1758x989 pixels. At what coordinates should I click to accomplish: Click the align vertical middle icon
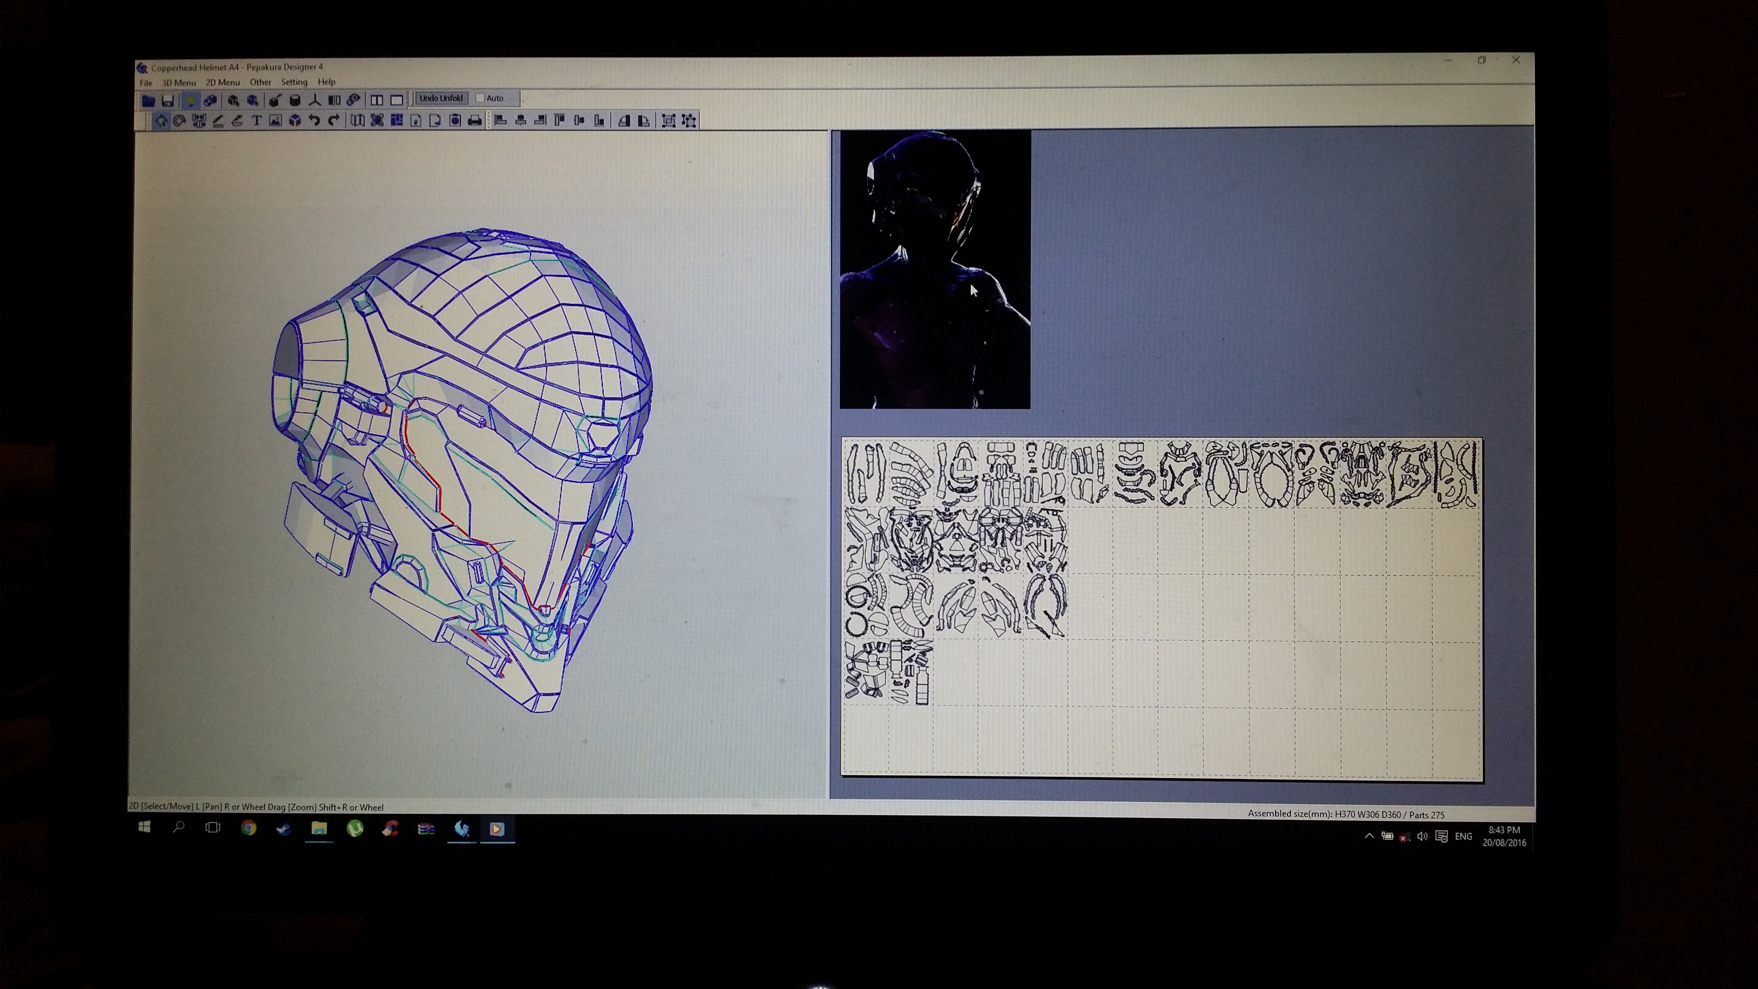coord(580,121)
